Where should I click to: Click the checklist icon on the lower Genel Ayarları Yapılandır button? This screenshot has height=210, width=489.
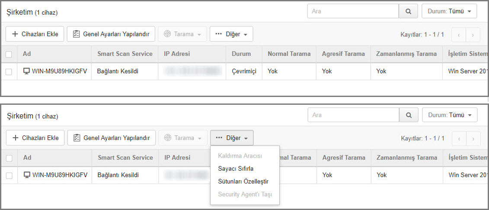point(77,138)
